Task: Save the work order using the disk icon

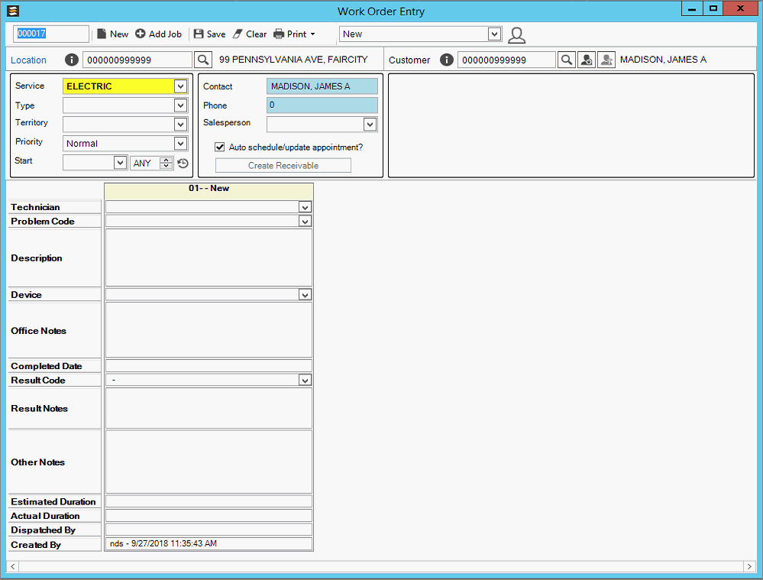Action: click(x=198, y=34)
